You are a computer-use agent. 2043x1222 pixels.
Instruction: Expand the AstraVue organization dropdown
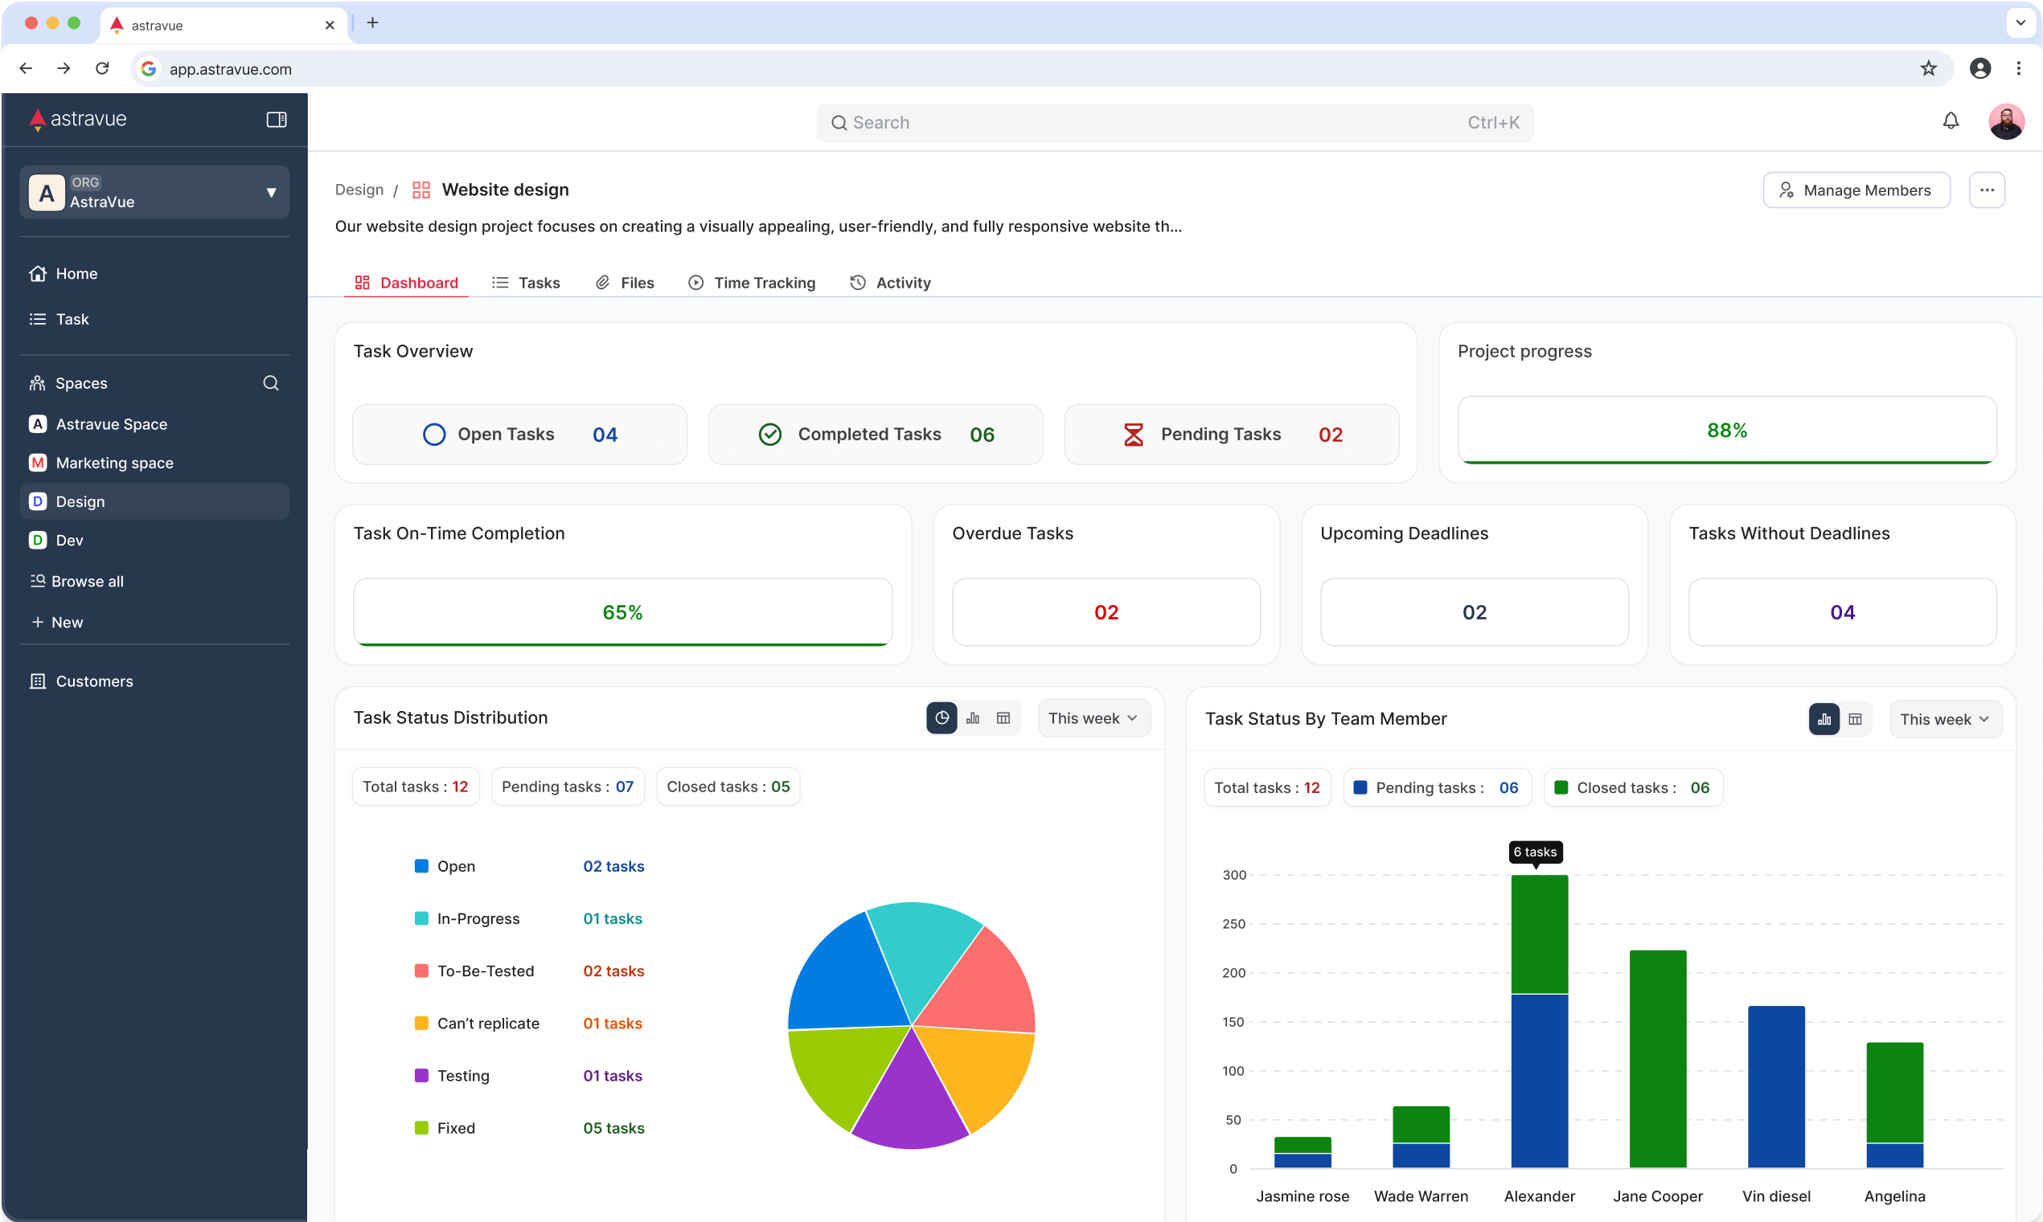tap(270, 193)
